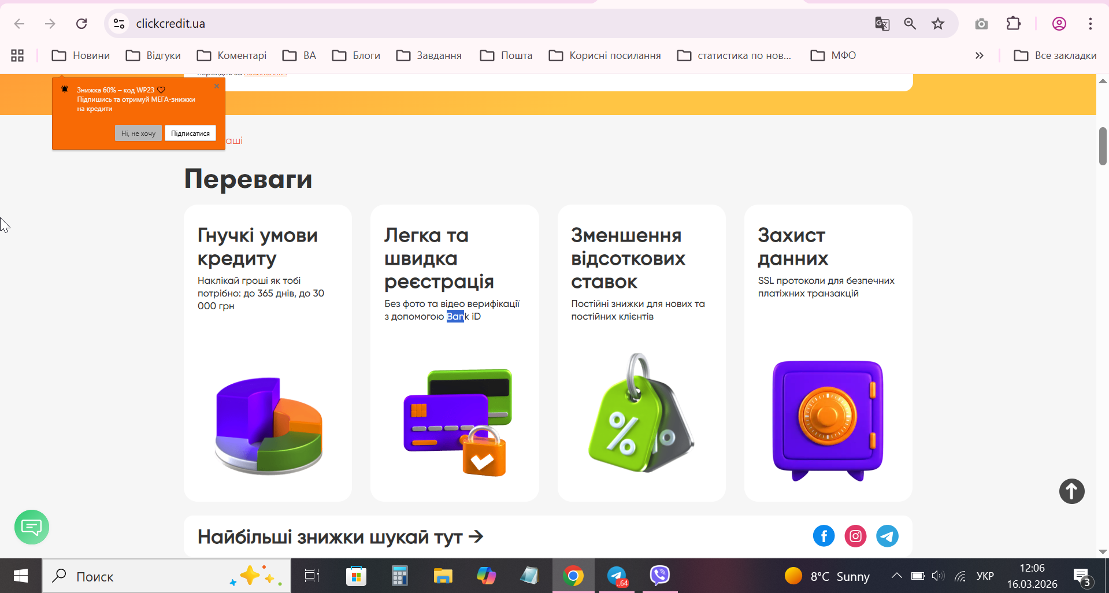Open the Chrome three-dot menu

pos(1091,24)
